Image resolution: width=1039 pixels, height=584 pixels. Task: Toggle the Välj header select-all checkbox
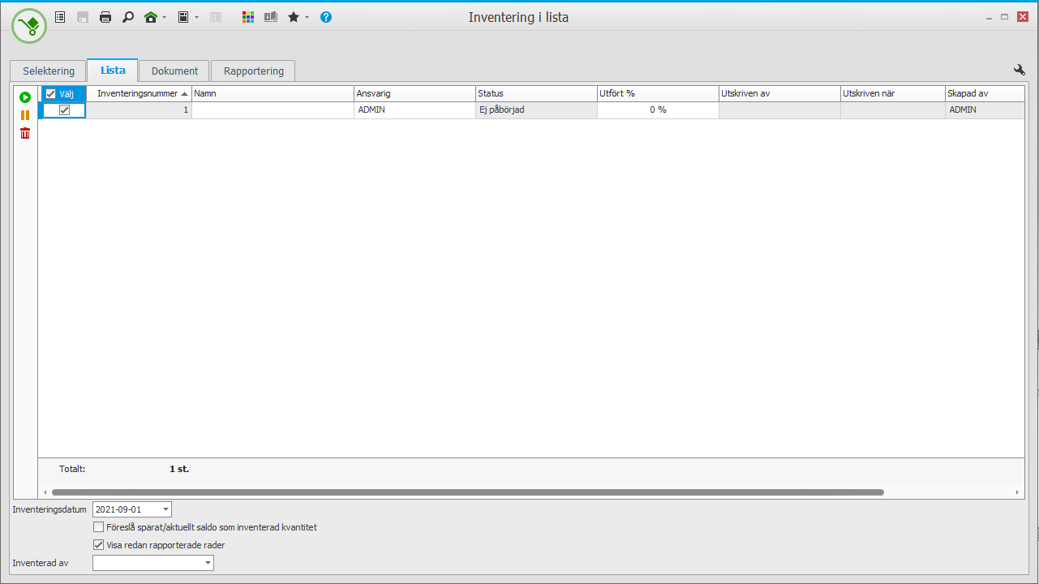[x=51, y=94]
